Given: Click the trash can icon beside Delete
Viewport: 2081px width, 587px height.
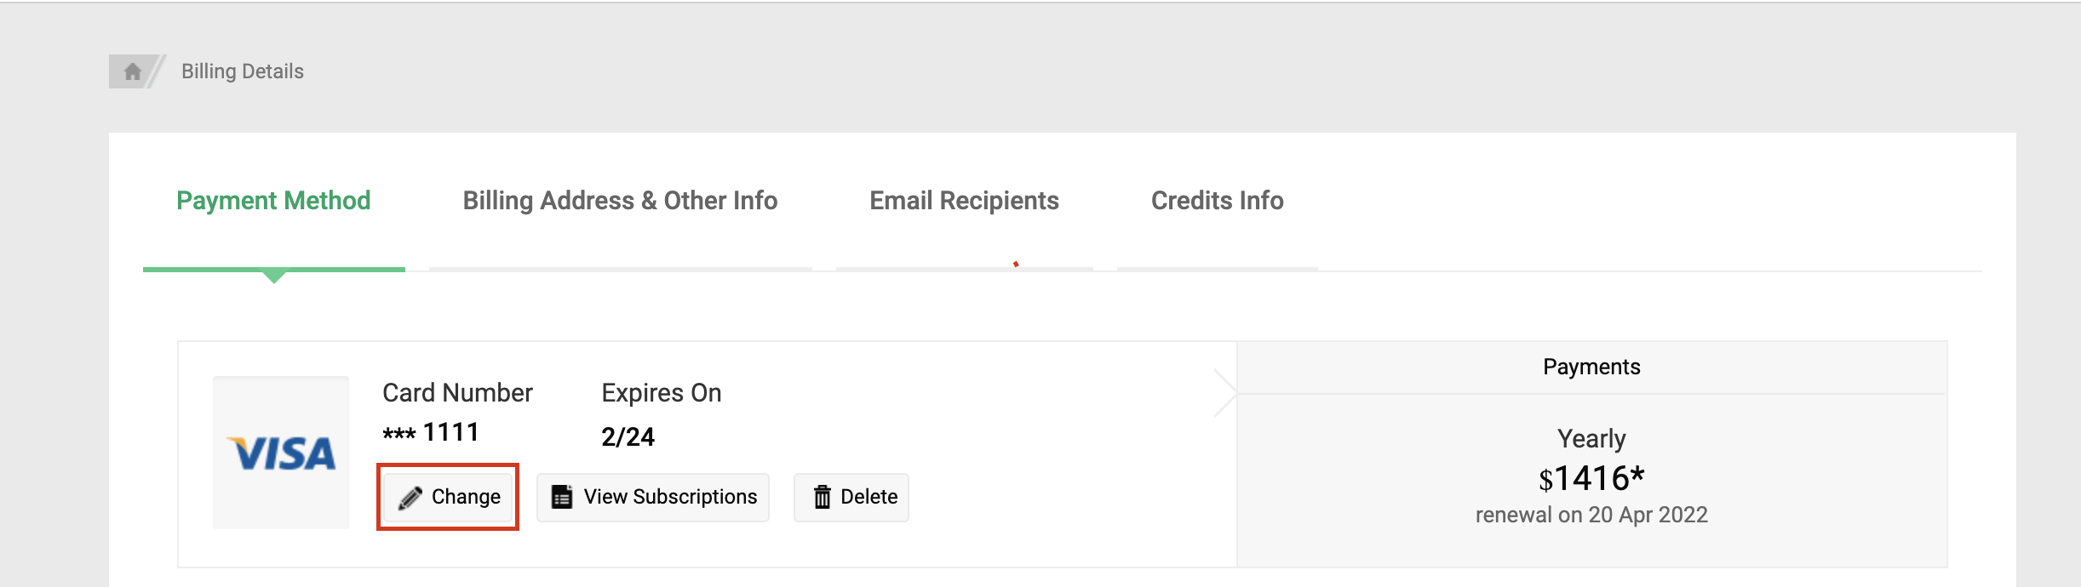Looking at the screenshot, I should 822,497.
